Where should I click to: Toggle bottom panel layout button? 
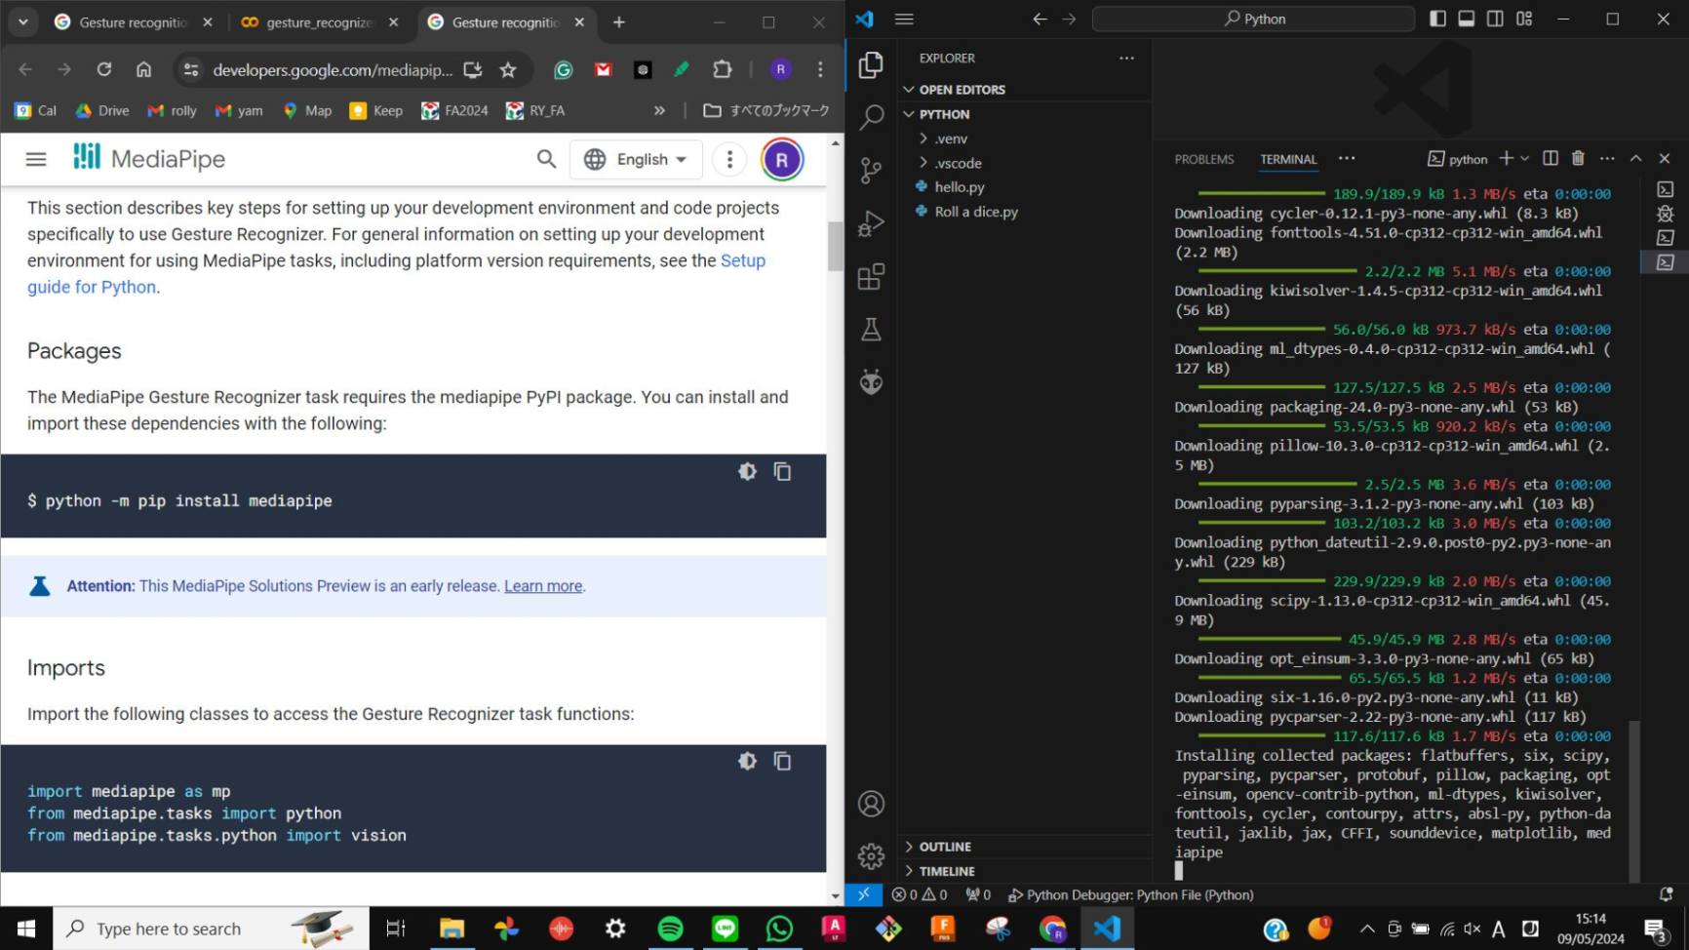pos(1466,19)
